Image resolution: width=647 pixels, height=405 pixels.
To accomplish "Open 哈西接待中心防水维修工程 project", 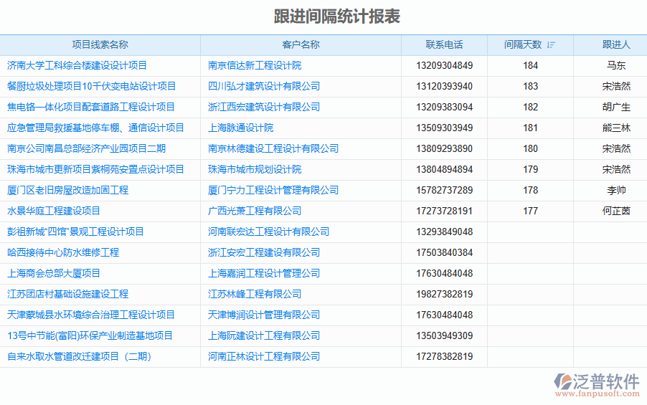I will tap(63, 252).
